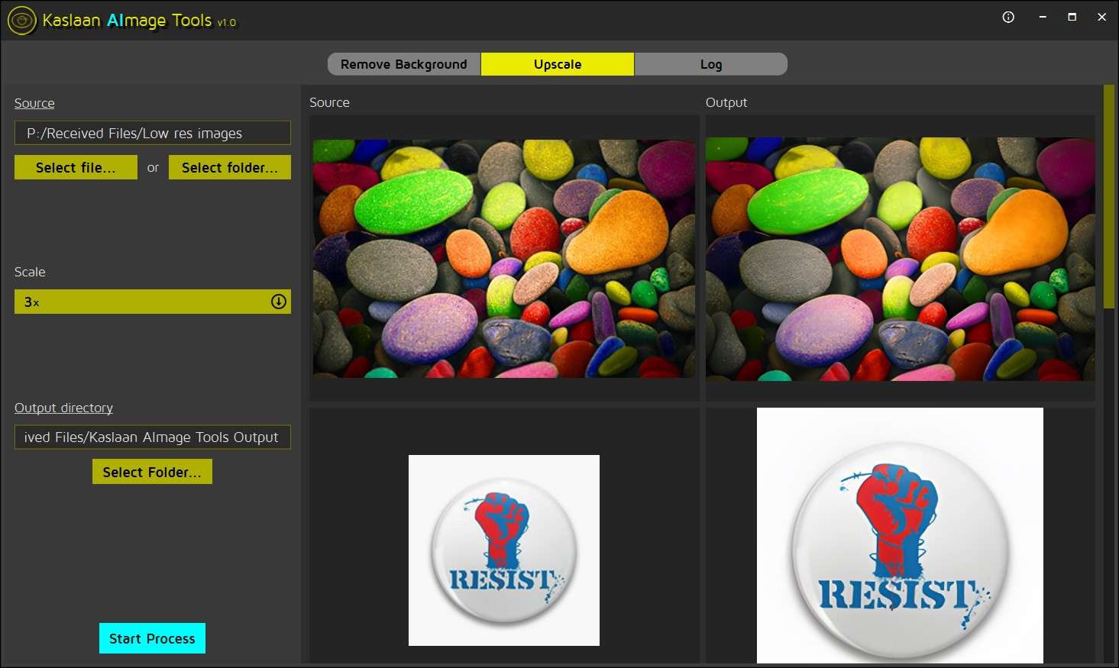Select the Upscale tab
The image size is (1119, 668).
point(558,64)
